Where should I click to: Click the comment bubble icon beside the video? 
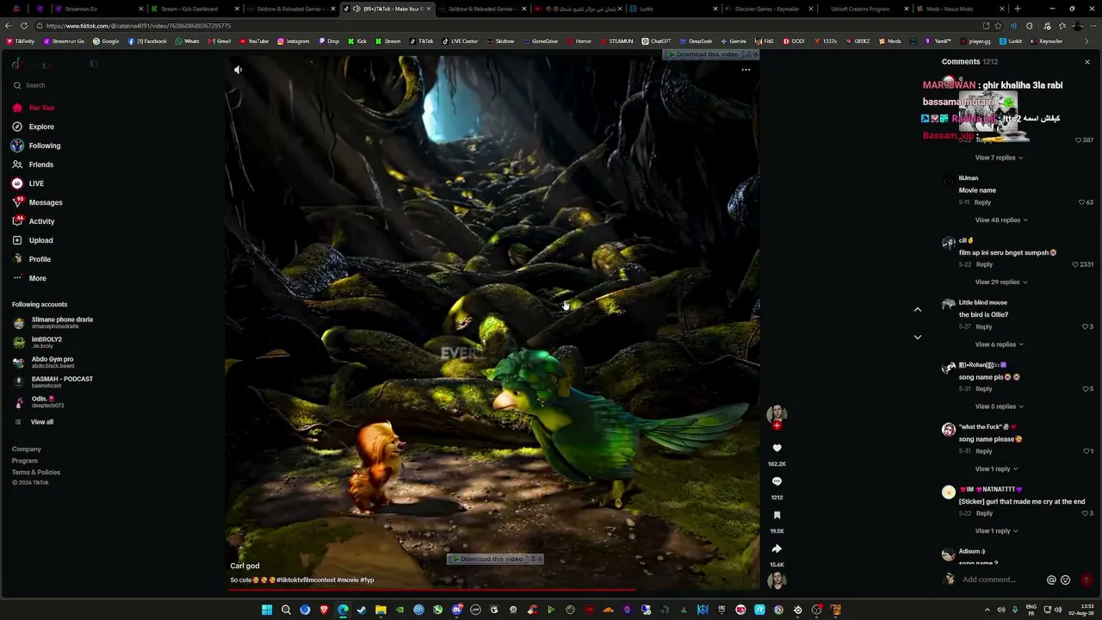pos(777,481)
